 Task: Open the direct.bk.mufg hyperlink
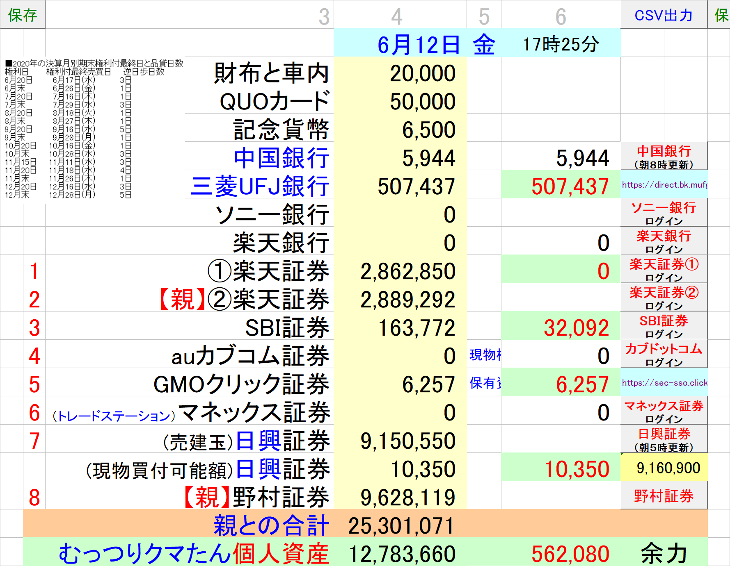pos(664,185)
